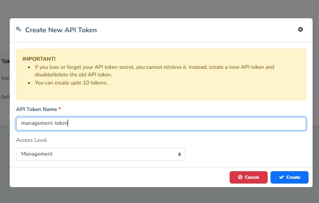Click the Cancel button
This screenshot has width=319, height=203.
point(249,177)
